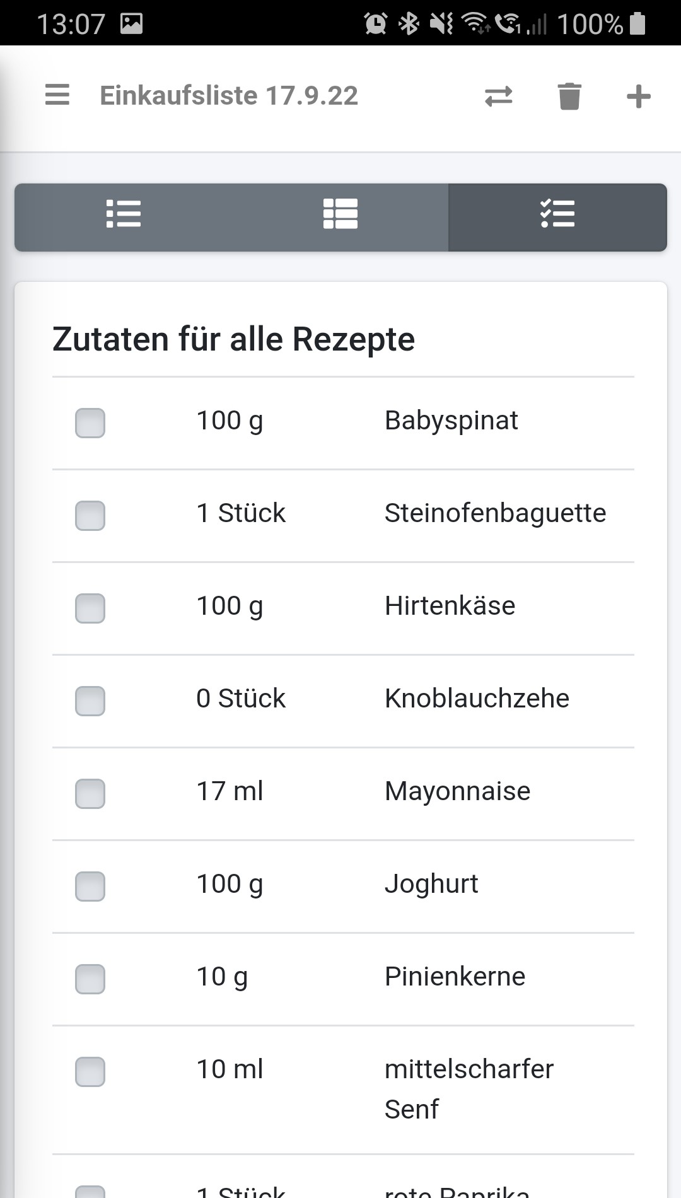Screen dimensions: 681x1198
Task: Tap the image notification icon
Action: [x=131, y=23]
